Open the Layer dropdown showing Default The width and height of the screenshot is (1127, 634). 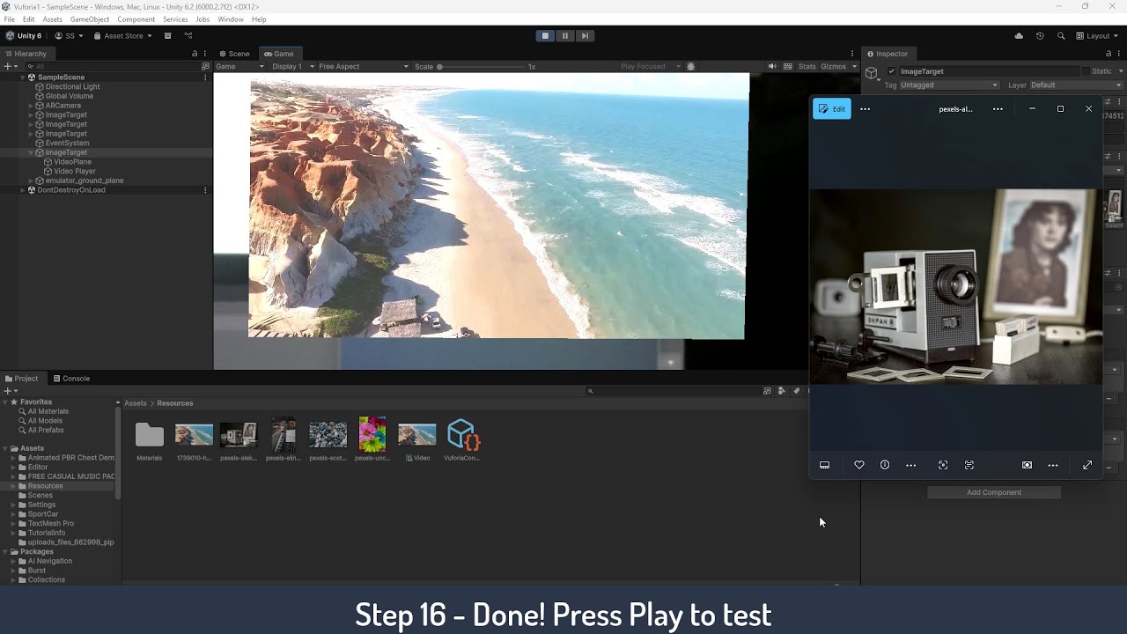[1076, 85]
